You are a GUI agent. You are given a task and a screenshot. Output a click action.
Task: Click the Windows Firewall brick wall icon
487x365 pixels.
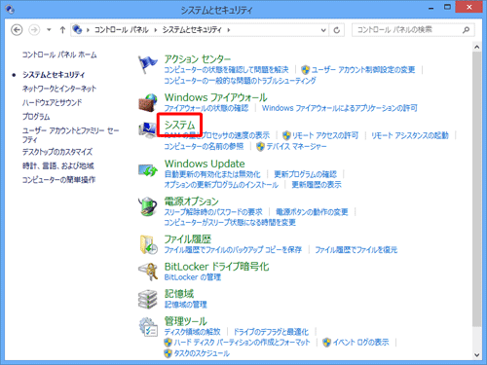click(x=147, y=102)
